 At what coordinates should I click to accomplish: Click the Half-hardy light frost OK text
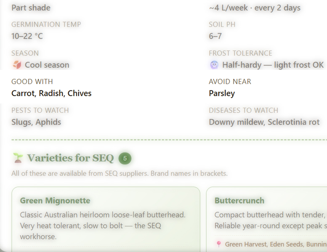273,65
